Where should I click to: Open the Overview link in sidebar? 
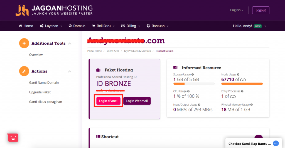click(x=36, y=55)
